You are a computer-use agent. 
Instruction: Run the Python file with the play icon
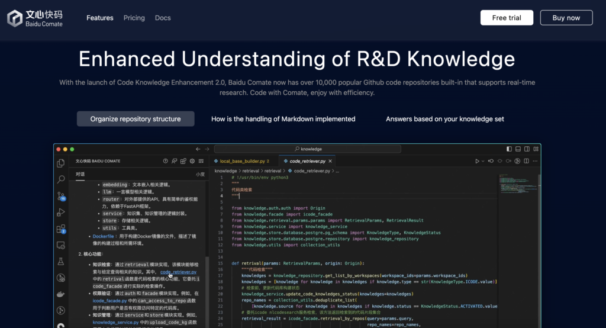coord(478,161)
